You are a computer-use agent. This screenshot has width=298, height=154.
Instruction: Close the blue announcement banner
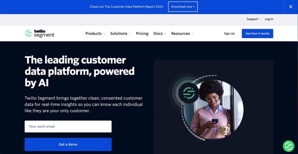[x=290, y=7]
